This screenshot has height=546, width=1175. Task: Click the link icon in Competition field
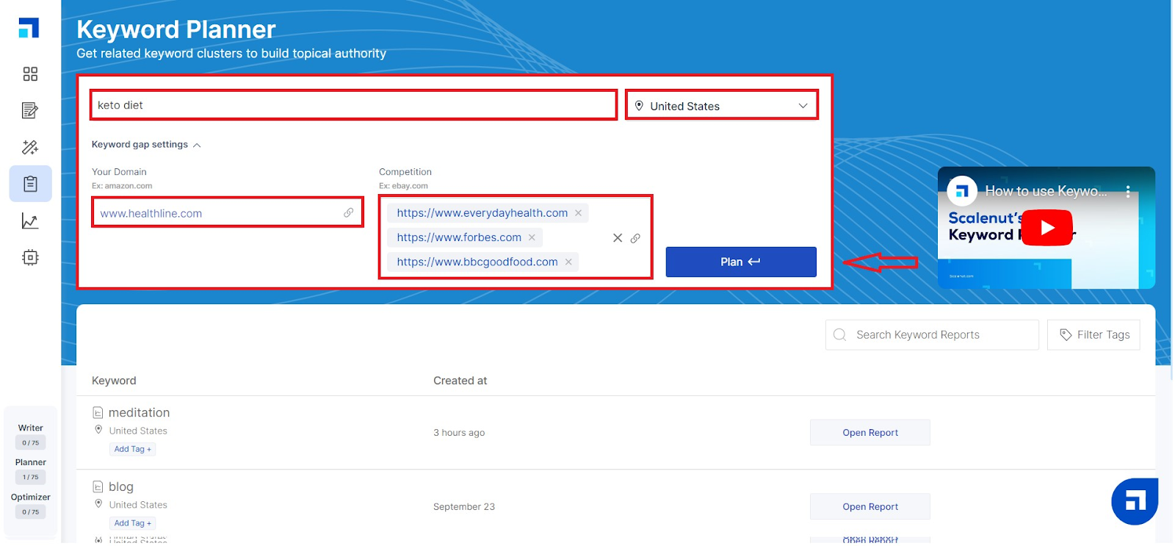(x=635, y=238)
